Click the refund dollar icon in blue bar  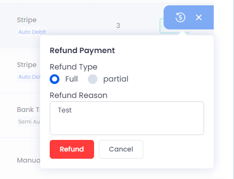click(180, 17)
